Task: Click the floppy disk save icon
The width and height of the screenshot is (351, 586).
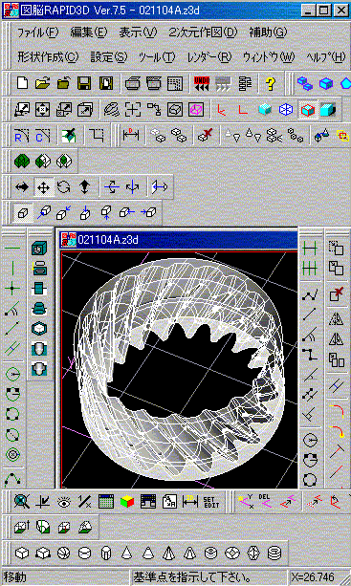Action: [x=84, y=83]
